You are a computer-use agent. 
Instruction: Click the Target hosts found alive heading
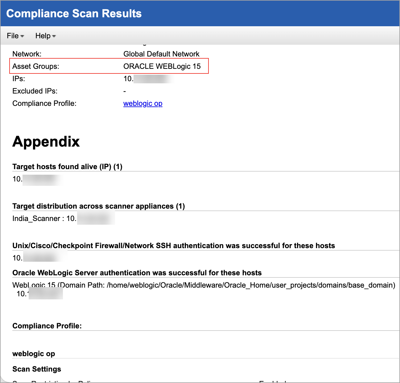pyautogui.click(x=67, y=167)
